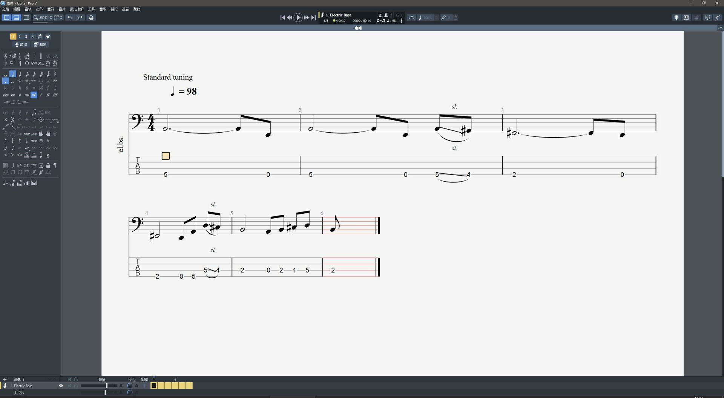Toggle visibility eye on Electric Bass track
The width and height of the screenshot is (724, 398).
click(61, 386)
